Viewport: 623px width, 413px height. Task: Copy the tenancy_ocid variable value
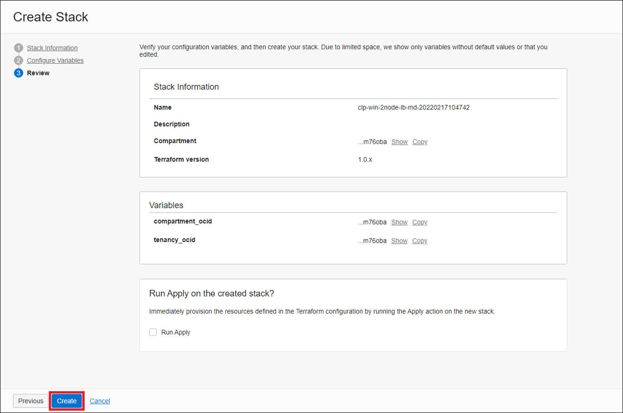(420, 241)
